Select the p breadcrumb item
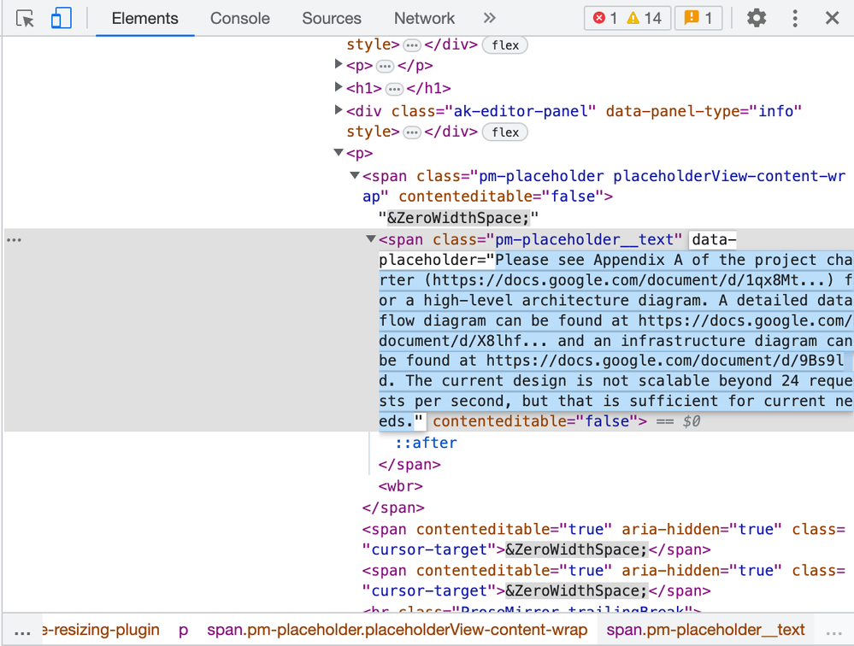This screenshot has height=646, width=854. 184,630
